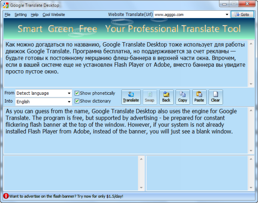
Task: Paste text with the Paste clipboard icon
Action: (199, 97)
